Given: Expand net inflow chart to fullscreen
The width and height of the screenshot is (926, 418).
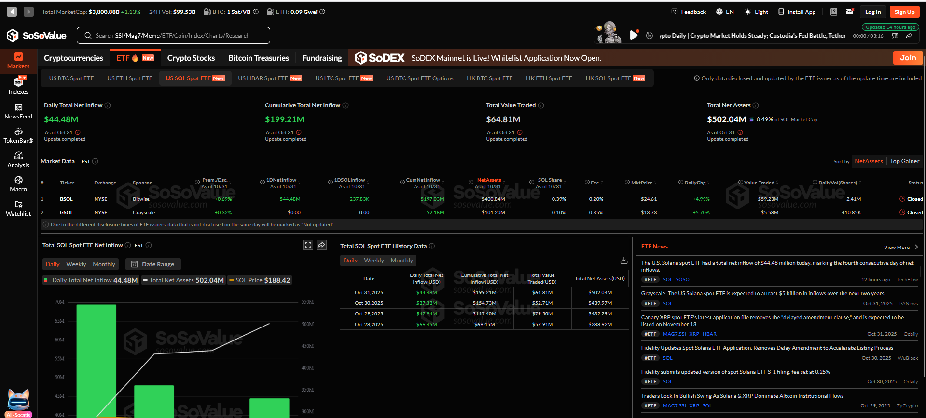Looking at the screenshot, I should pos(308,245).
